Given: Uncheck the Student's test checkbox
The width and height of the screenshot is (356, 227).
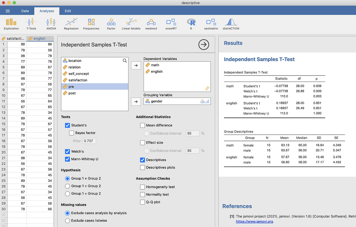Looking at the screenshot, I should 67,125.
